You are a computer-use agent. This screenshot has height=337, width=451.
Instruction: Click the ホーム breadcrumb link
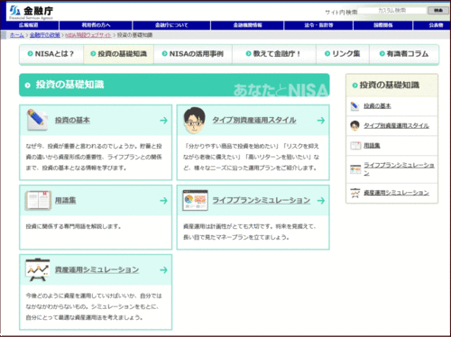[17, 35]
